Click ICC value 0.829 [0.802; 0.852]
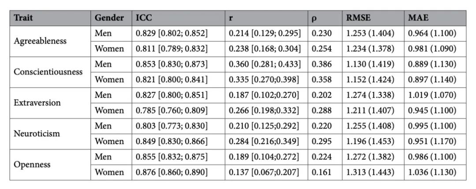The image size is (476, 189). [x=171, y=33]
